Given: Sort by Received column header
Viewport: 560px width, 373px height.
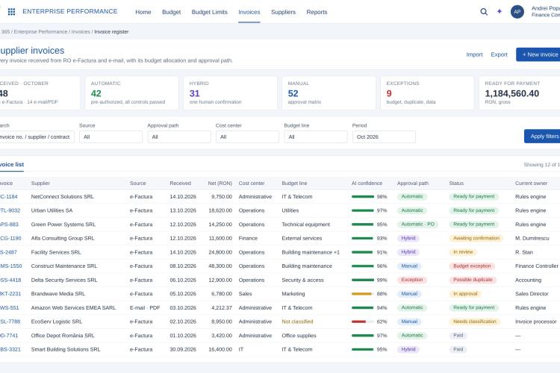Looking at the screenshot, I should 181,183.
